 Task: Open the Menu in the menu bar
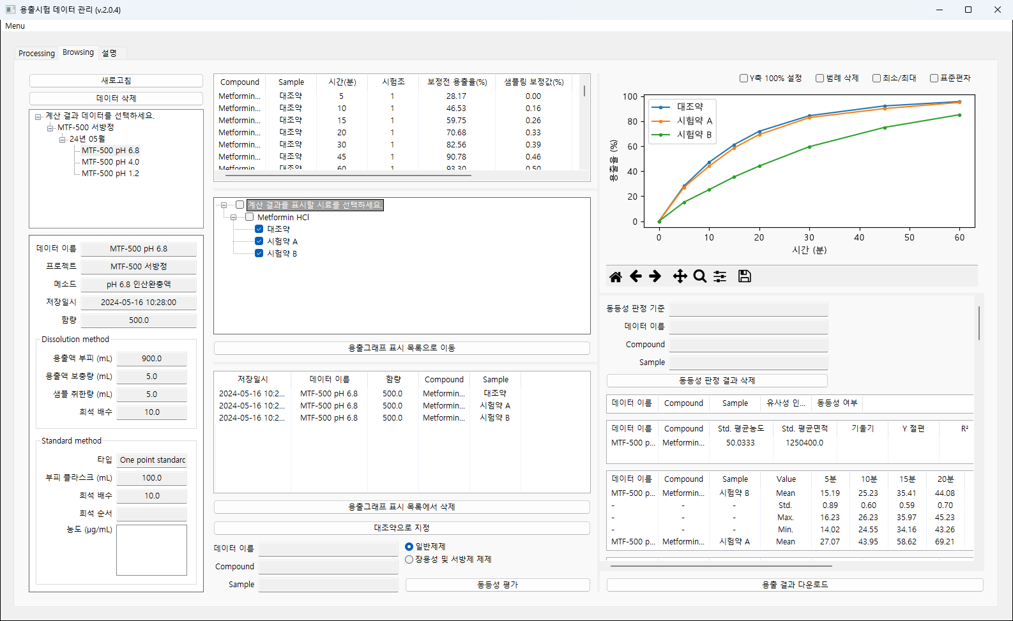(15, 26)
